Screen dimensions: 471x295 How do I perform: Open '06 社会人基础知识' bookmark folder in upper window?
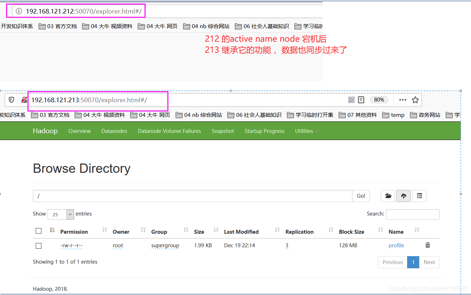(x=262, y=26)
